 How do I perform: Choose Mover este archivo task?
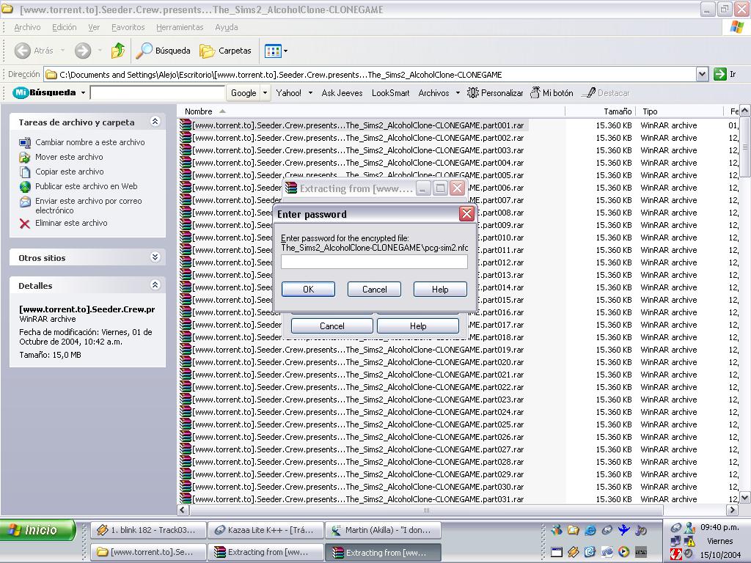(69, 157)
